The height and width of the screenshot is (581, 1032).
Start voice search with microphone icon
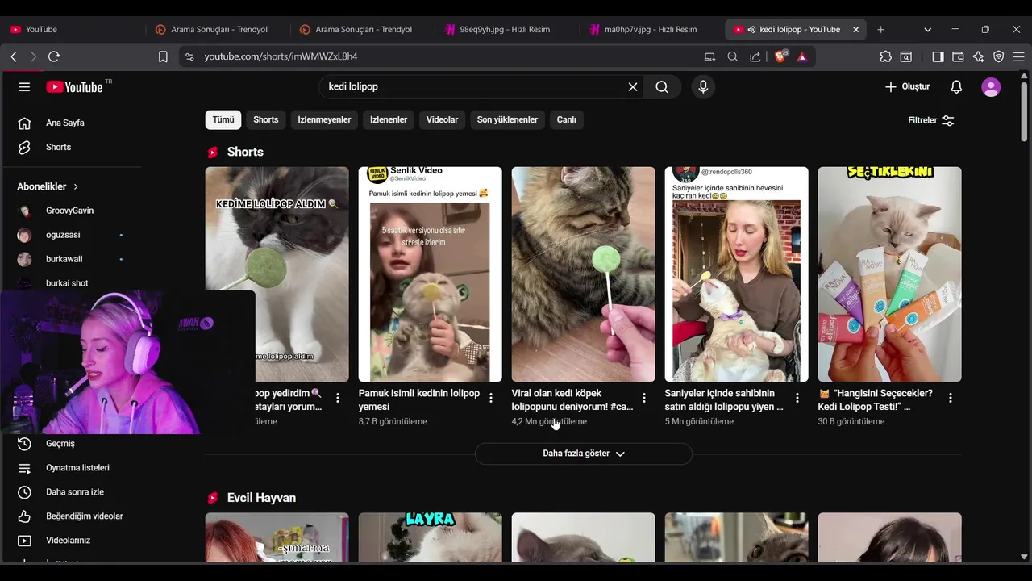click(x=703, y=87)
